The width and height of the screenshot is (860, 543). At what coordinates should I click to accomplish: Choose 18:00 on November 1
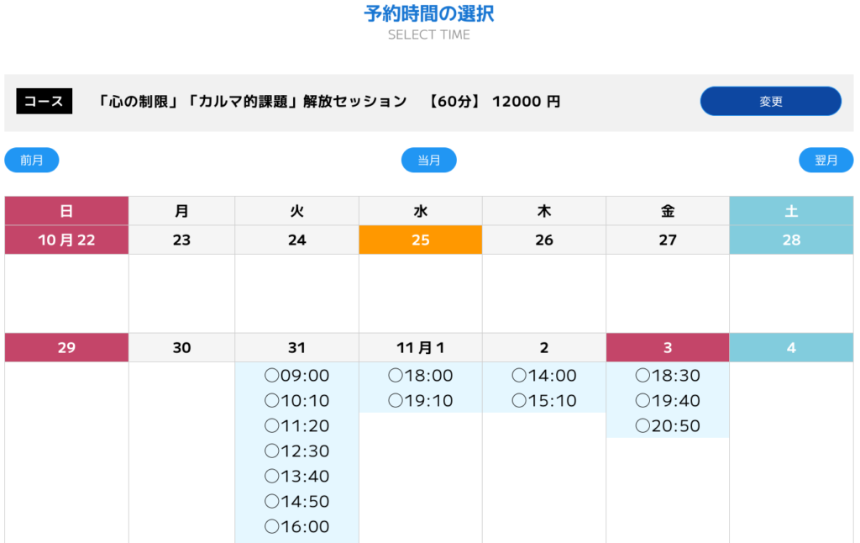(x=420, y=376)
